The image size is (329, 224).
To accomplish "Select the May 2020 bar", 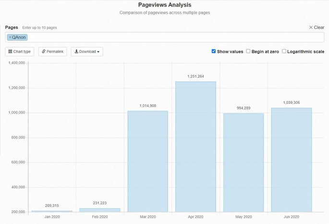I will coord(244,162).
